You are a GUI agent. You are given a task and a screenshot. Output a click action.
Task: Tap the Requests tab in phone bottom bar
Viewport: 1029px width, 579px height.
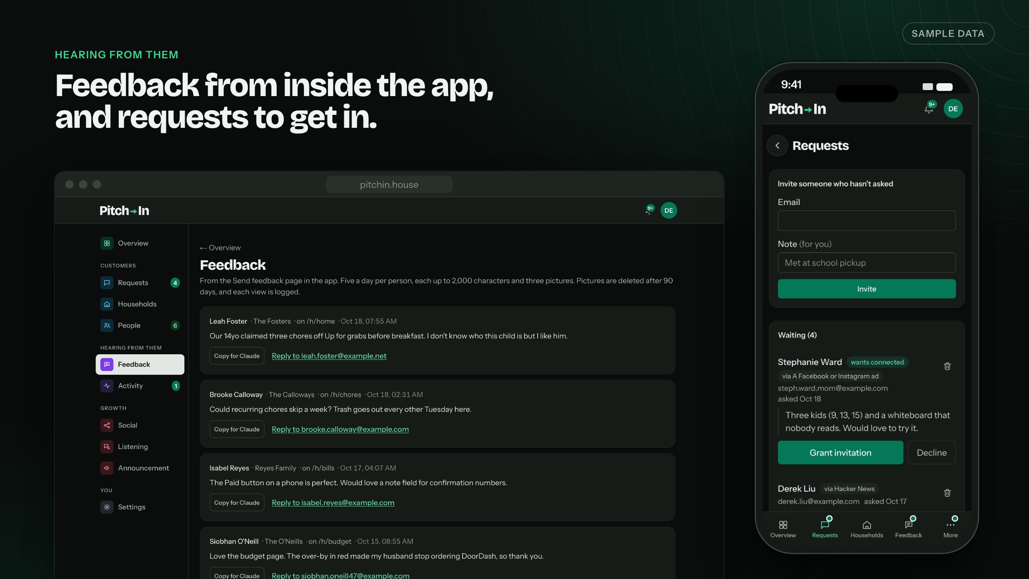point(825,529)
